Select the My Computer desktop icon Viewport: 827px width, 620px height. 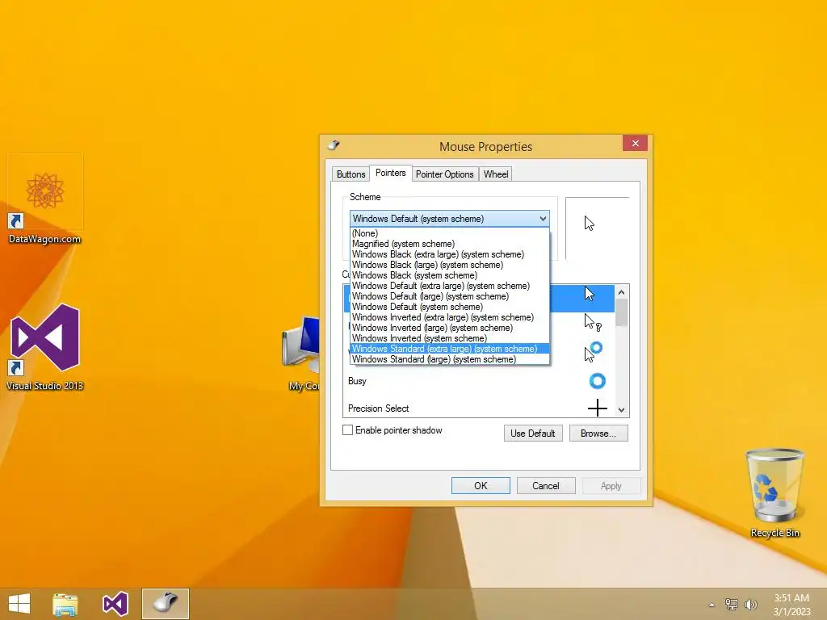(303, 354)
